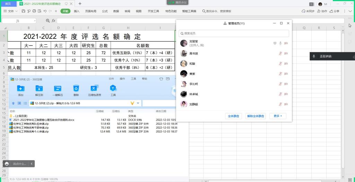Click the save icon in WPS toolbar
Image resolution: width=355 pixels, height=182 pixels.
(x=24, y=11)
